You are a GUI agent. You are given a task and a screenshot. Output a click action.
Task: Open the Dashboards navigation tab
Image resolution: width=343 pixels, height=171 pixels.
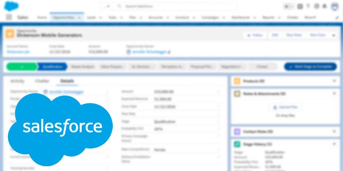(241, 17)
